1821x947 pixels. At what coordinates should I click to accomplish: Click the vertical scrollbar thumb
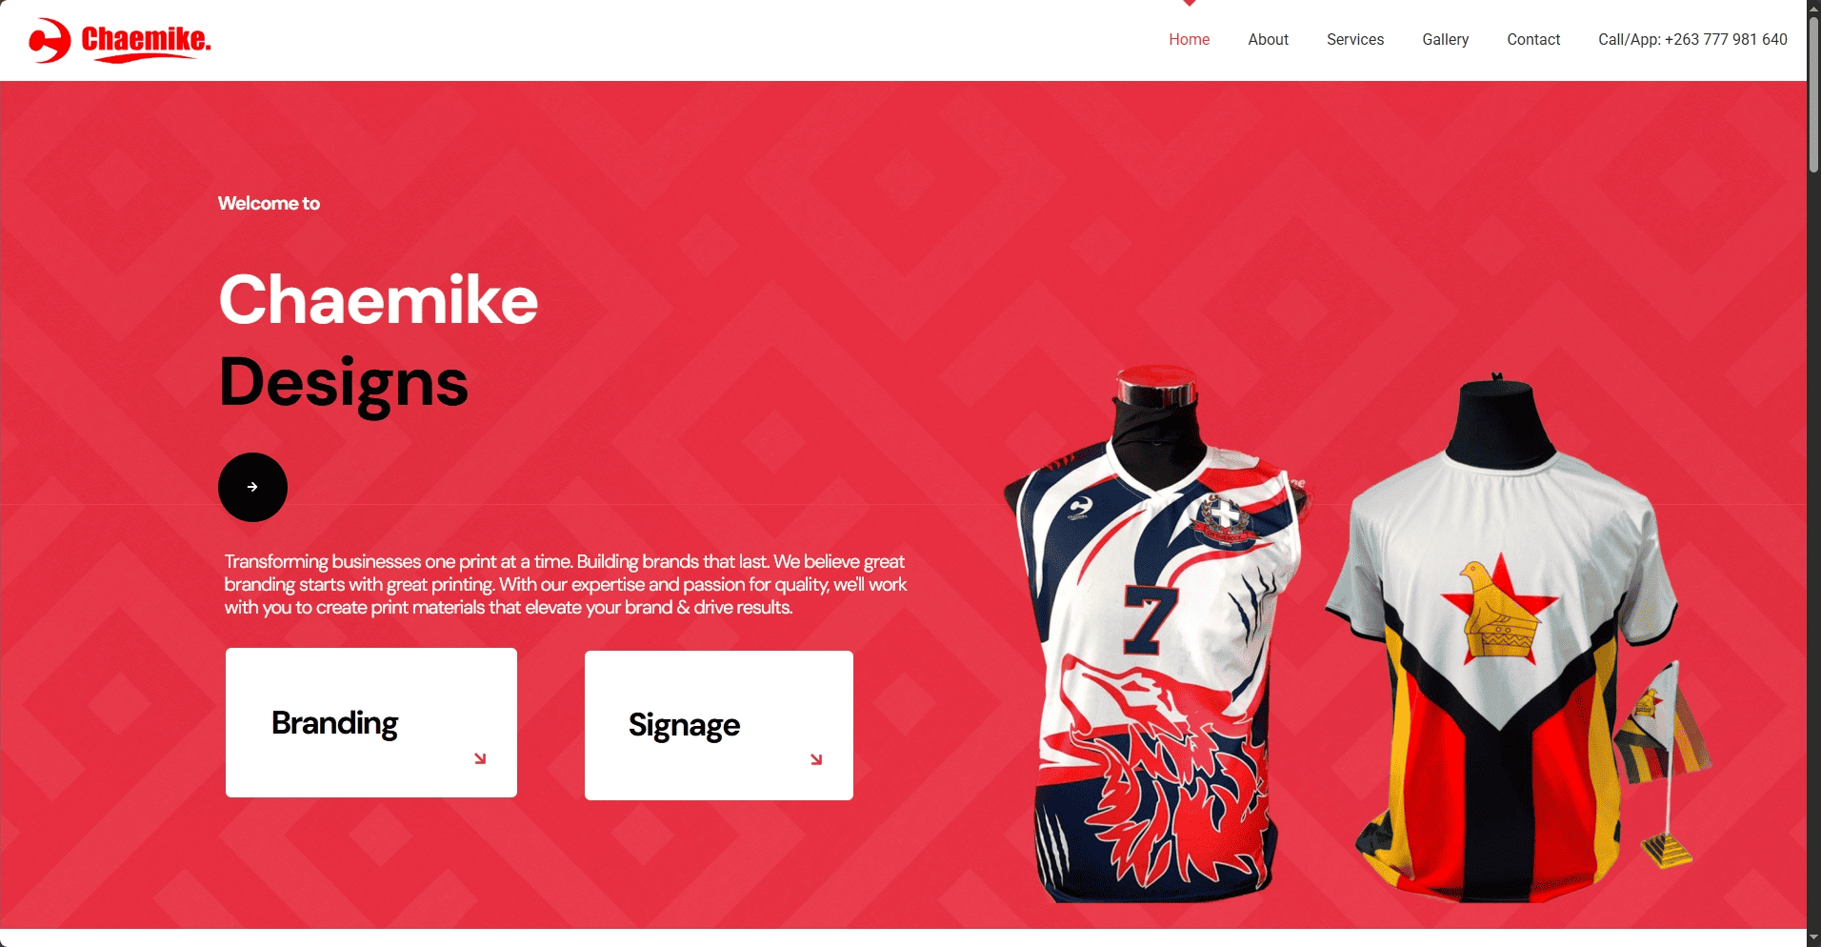(1813, 93)
